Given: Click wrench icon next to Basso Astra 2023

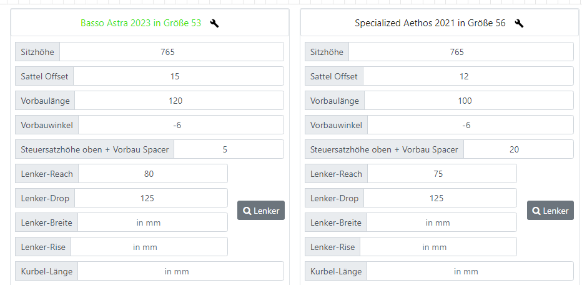Looking at the screenshot, I should click(214, 24).
